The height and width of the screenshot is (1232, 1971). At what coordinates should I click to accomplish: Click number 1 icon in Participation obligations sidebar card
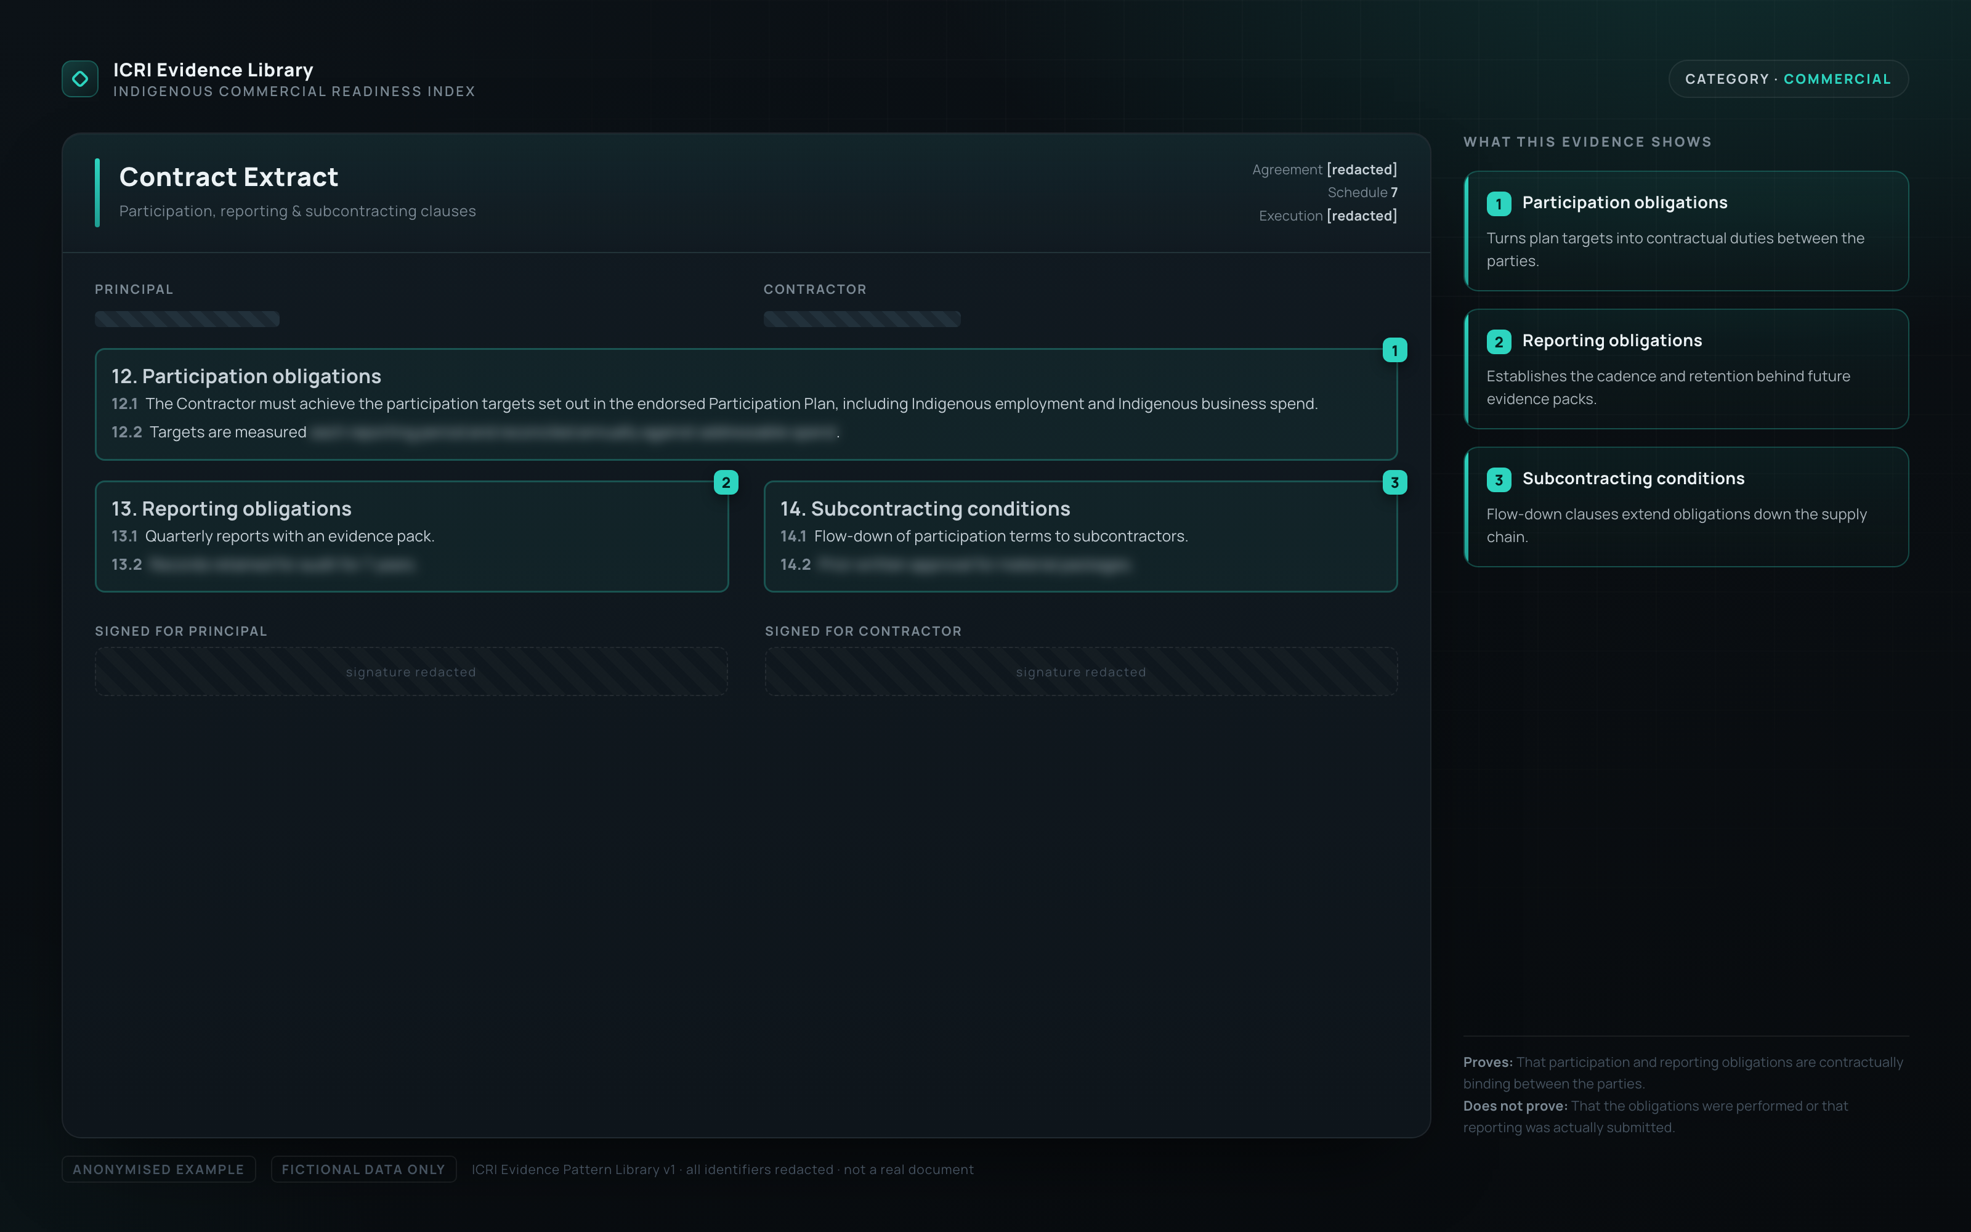click(x=1499, y=204)
